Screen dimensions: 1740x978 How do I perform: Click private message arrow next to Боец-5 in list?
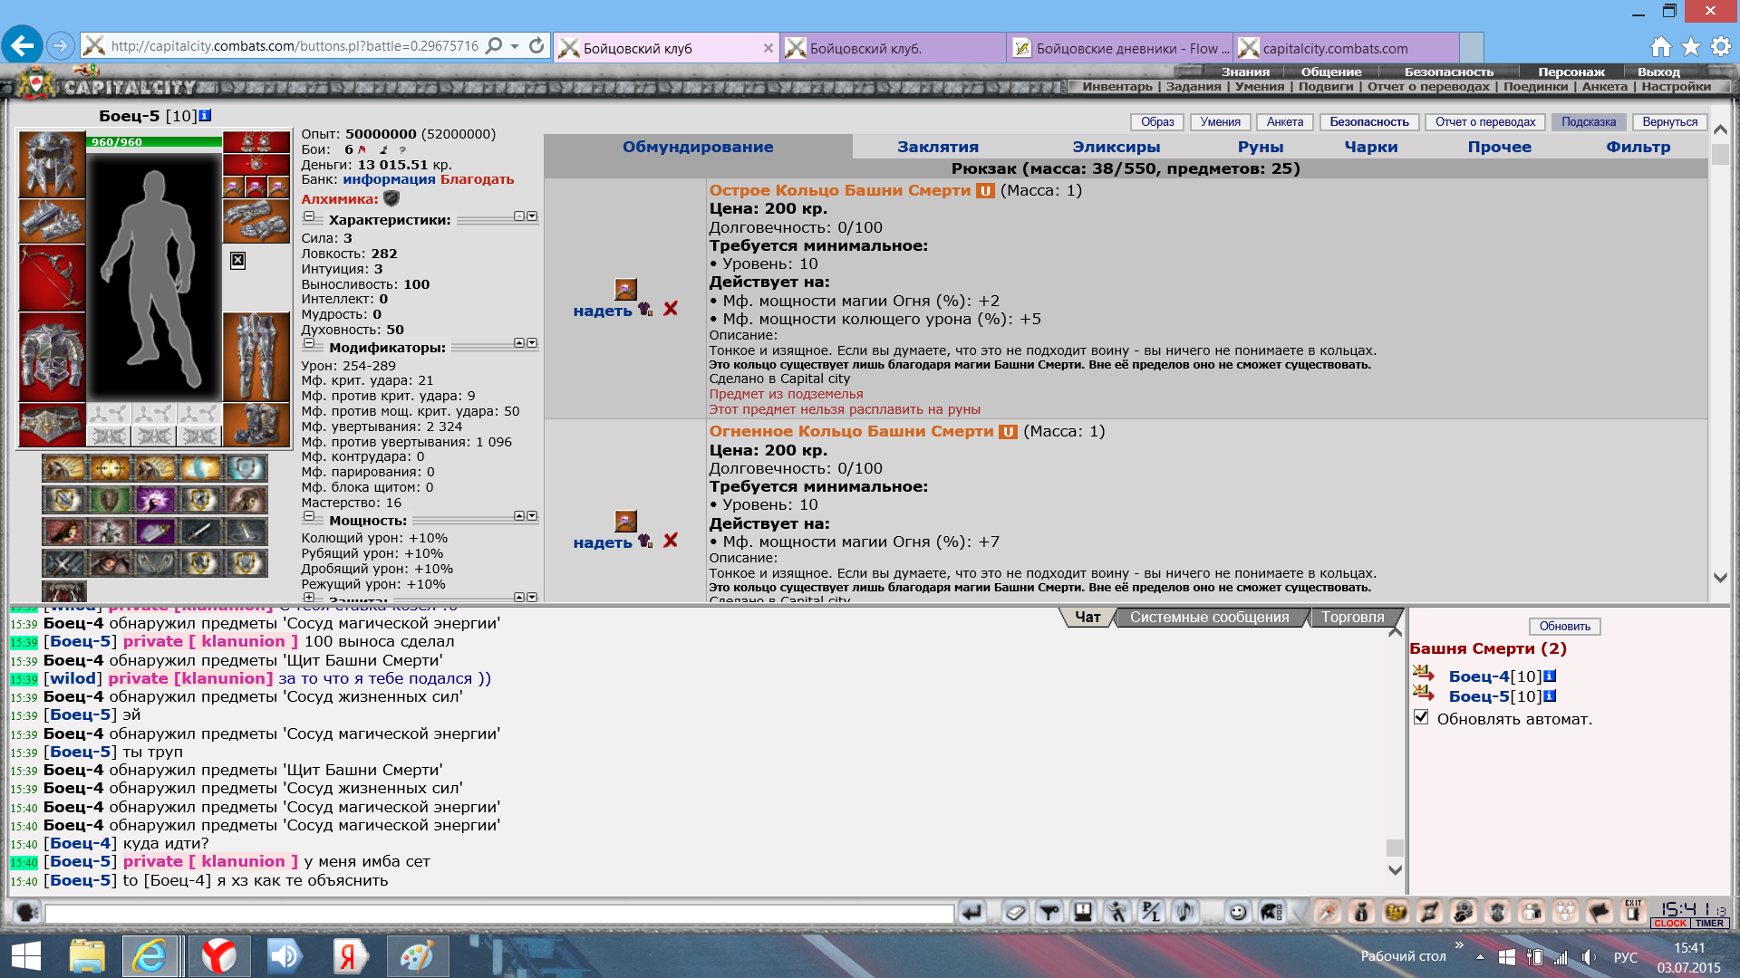click(1423, 694)
